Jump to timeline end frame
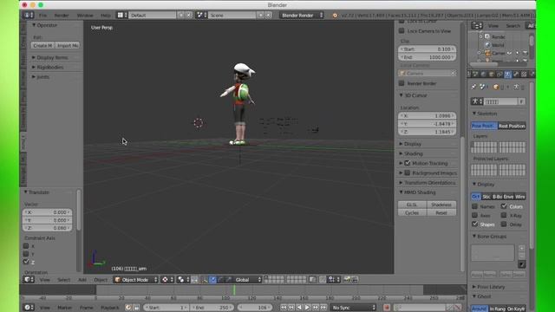 point(323,308)
